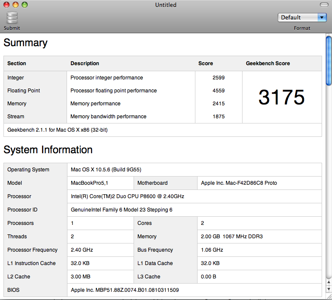Click the BIOS version MBP51.88Z value
Image resolution: width=332 pixels, height=300 pixels.
click(124, 290)
